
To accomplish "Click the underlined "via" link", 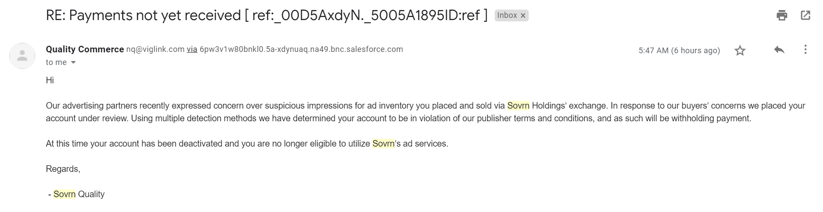I will (192, 49).
